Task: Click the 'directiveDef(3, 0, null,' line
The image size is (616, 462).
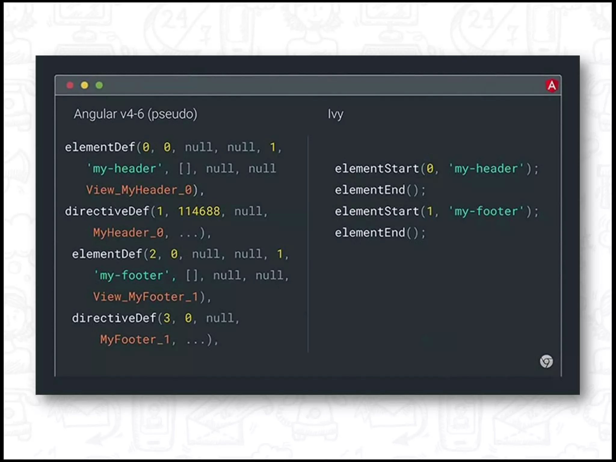Action: [x=156, y=318]
